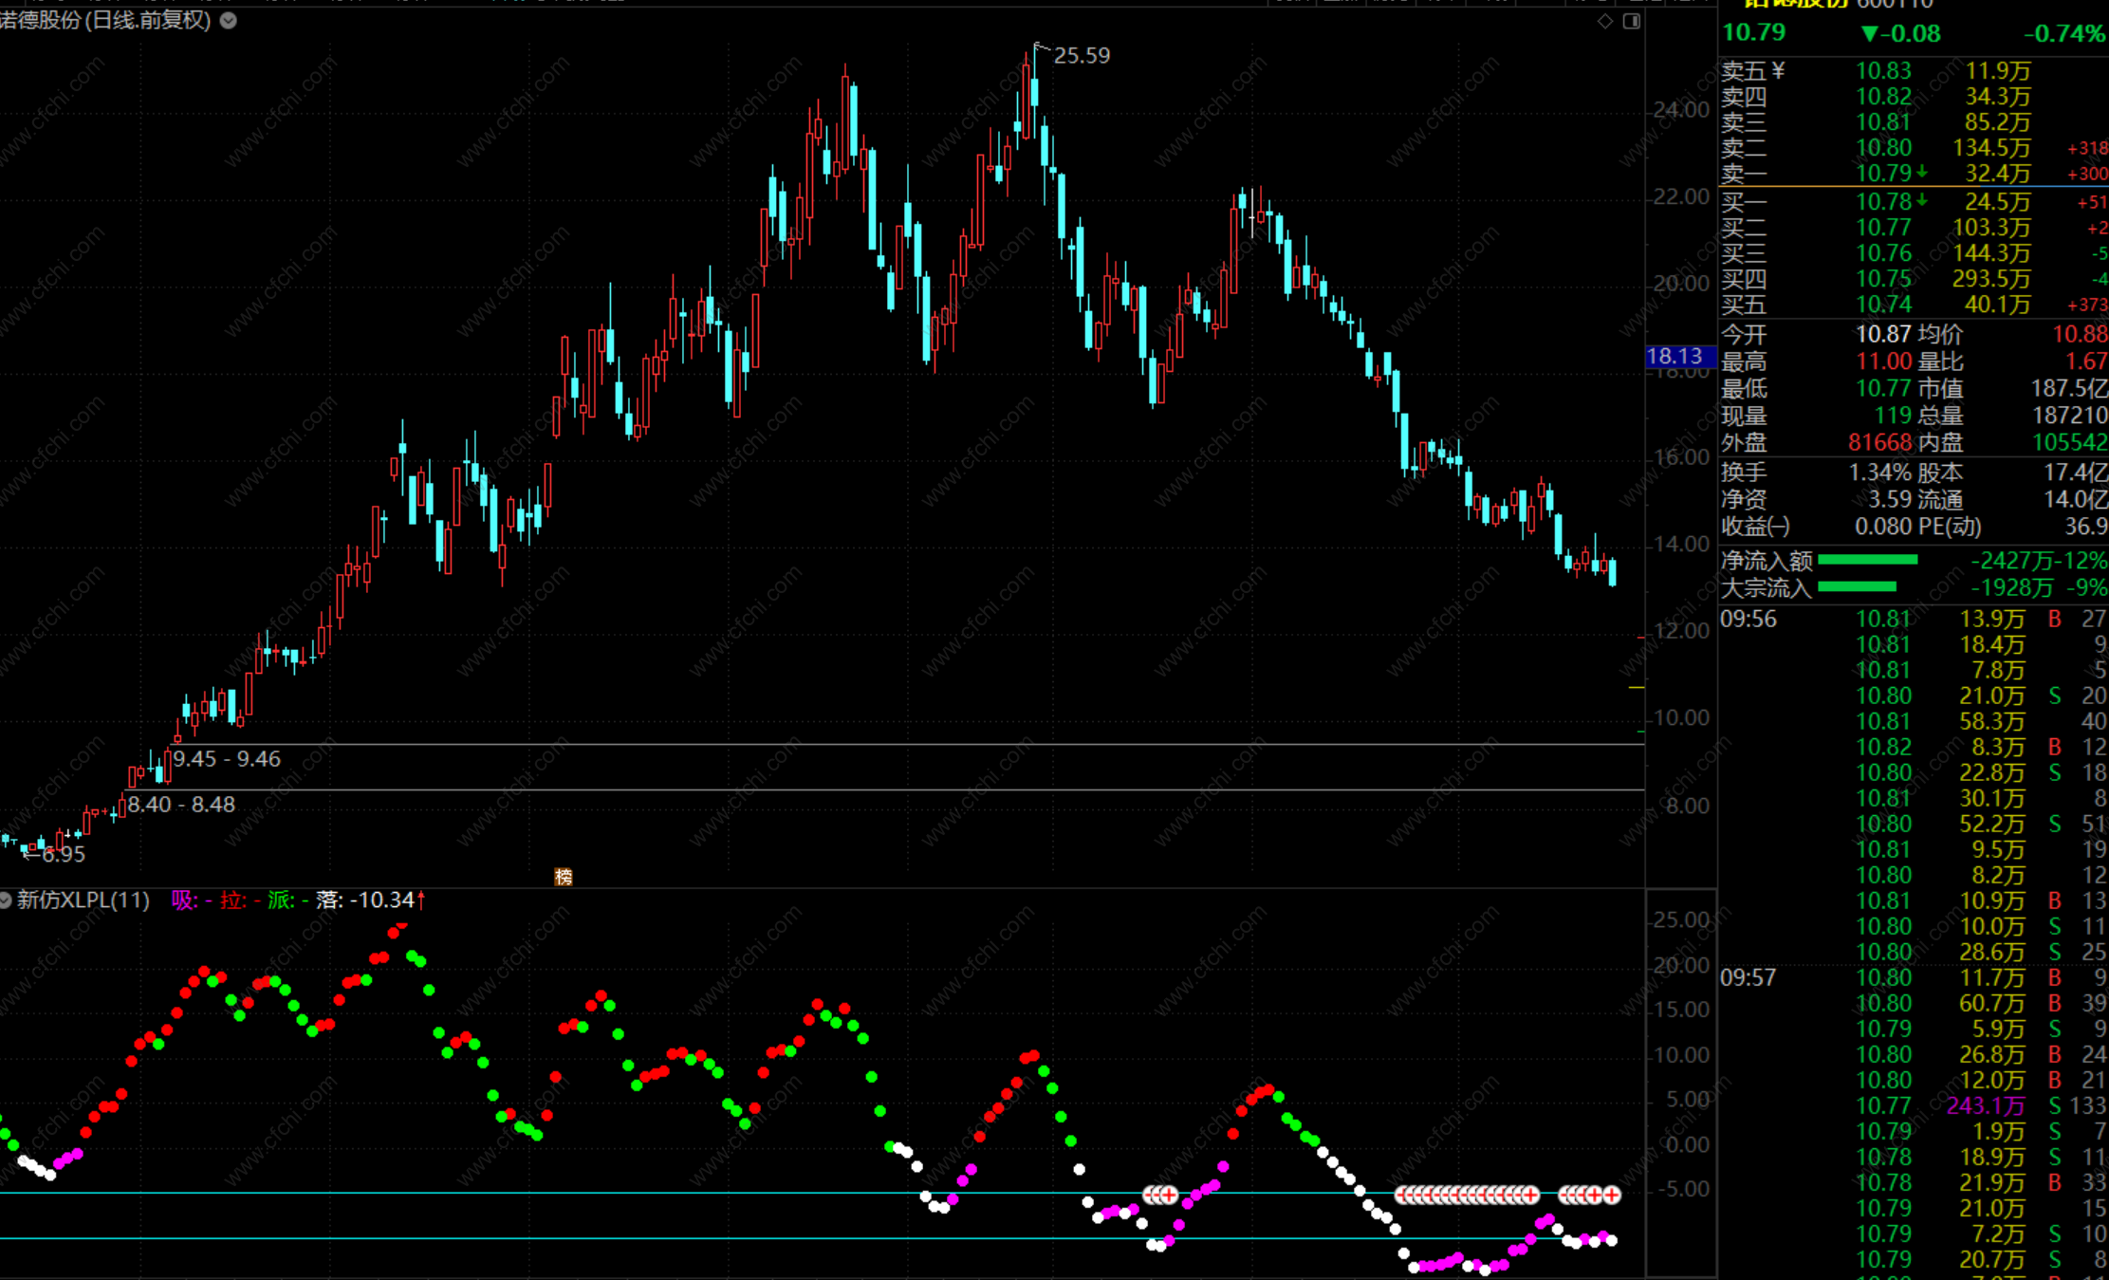Expand the 新仿XLPL indicator dropdown arrow

tap(6, 900)
